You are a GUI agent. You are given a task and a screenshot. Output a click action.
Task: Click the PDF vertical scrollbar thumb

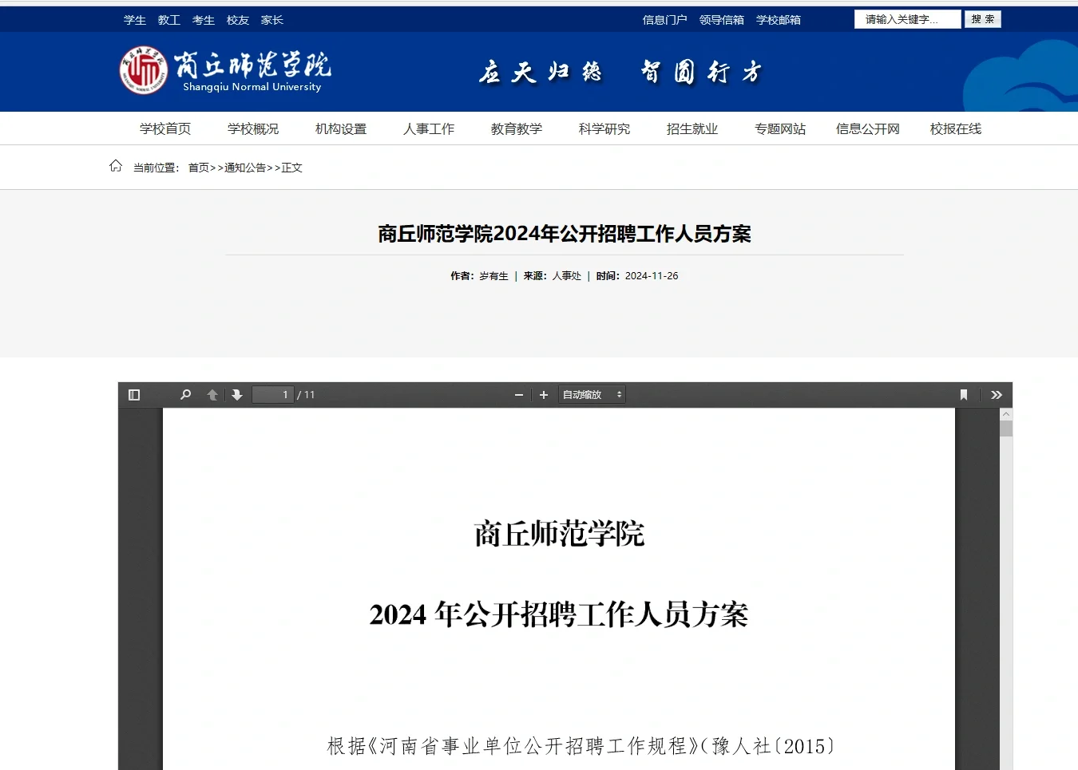(x=1006, y=428)
